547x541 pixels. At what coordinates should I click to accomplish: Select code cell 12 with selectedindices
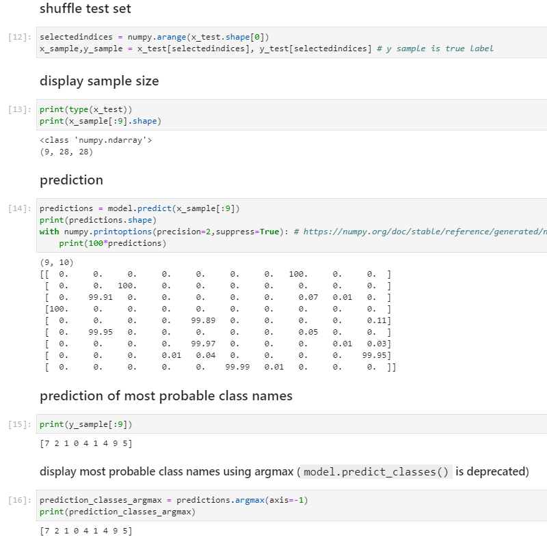(292, 42)
